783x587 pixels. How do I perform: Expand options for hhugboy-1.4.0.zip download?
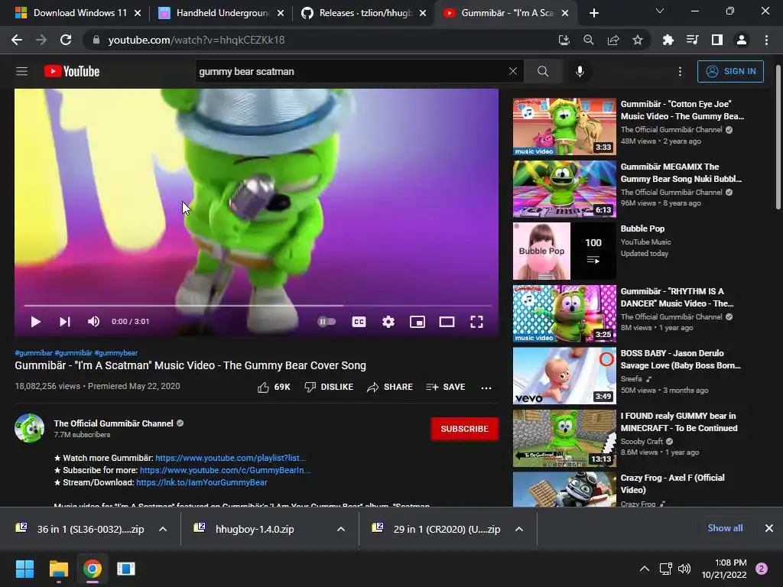point(341,529)
